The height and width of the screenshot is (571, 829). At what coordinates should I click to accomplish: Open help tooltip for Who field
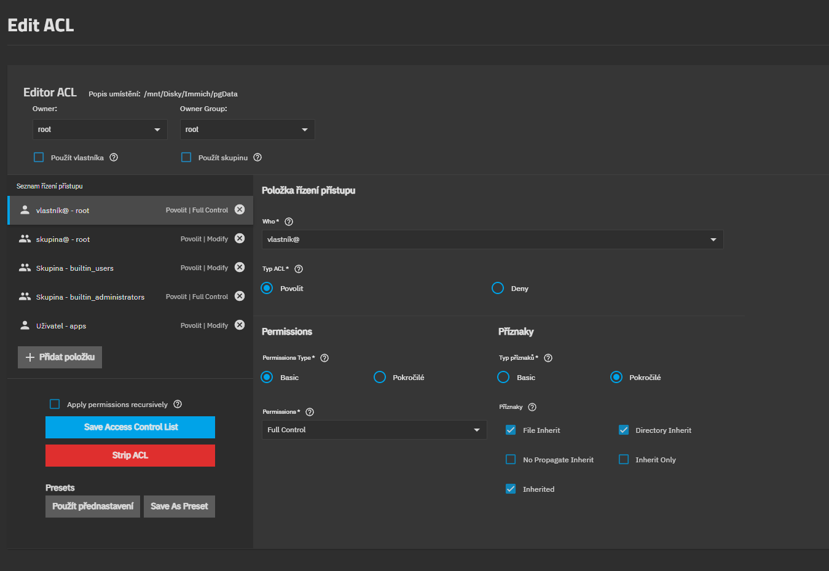click(289, 222)
